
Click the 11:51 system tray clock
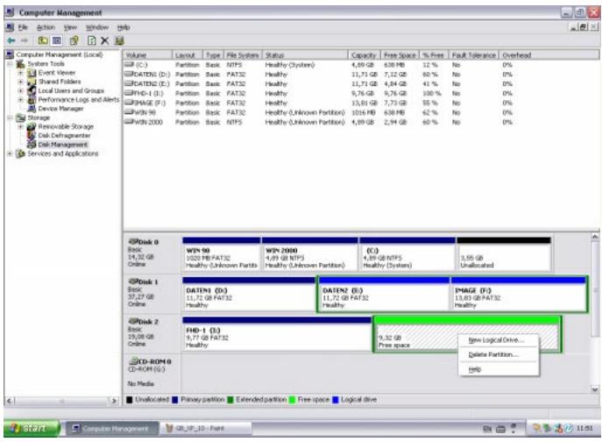pyautogui.click(x=584, y=428)
